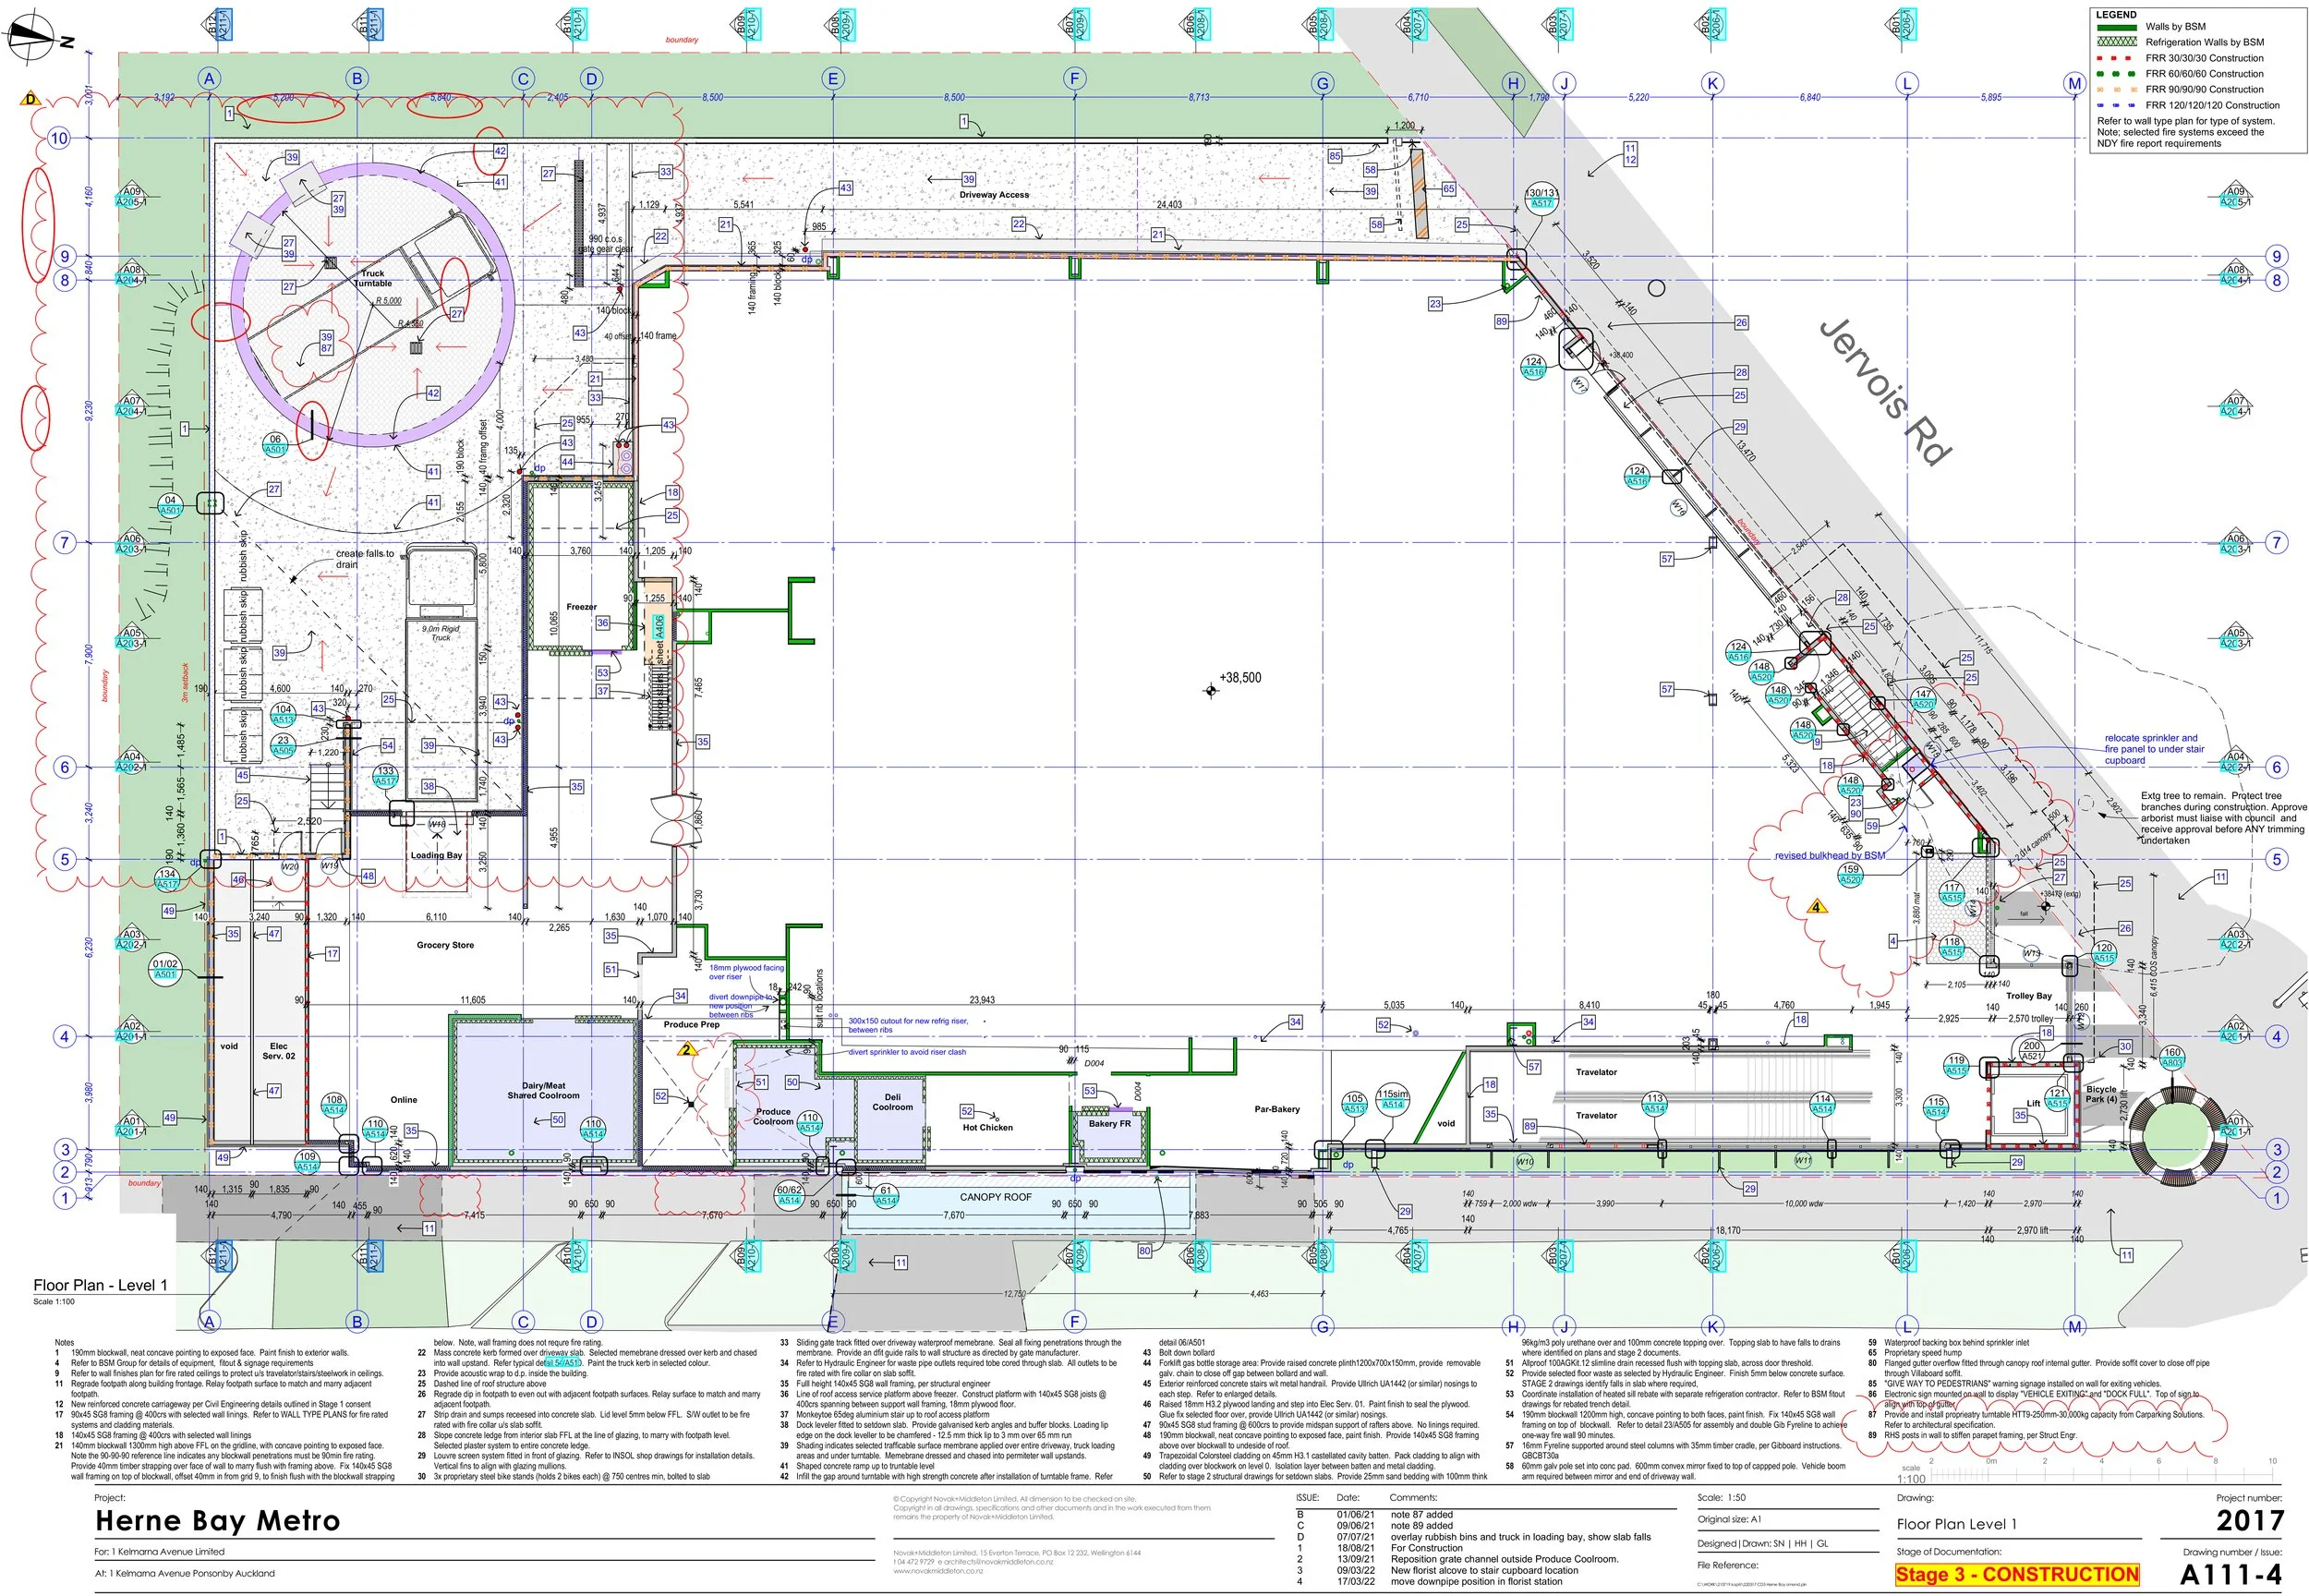This screenshot has width=2309, height=1596.
Task: Select the 06 A501 detail callout bubble
Action: (275, 444)
